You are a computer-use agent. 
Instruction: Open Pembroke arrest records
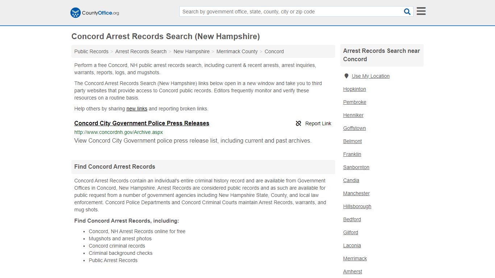[355, 102]
